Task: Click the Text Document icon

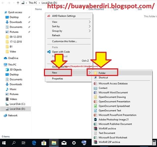Action: pyautogui.click(x=95, y=133)
